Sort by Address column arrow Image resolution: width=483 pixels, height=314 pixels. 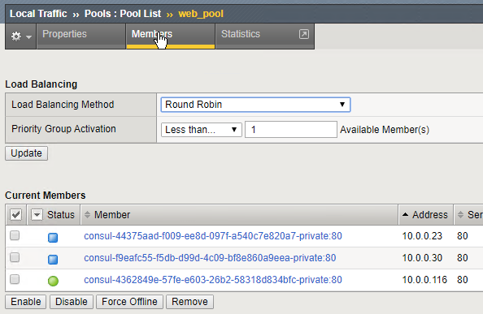click(x=406, y=214)
